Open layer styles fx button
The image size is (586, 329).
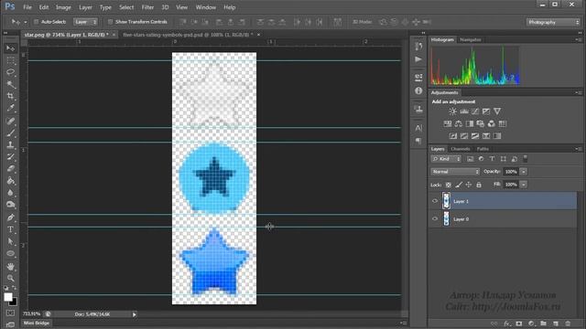coord(506,324)
